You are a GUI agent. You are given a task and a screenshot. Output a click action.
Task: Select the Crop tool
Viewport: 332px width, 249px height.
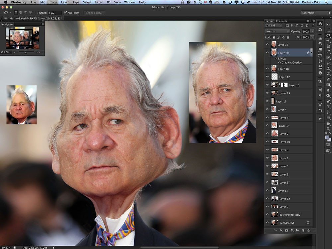pos(328,46)
